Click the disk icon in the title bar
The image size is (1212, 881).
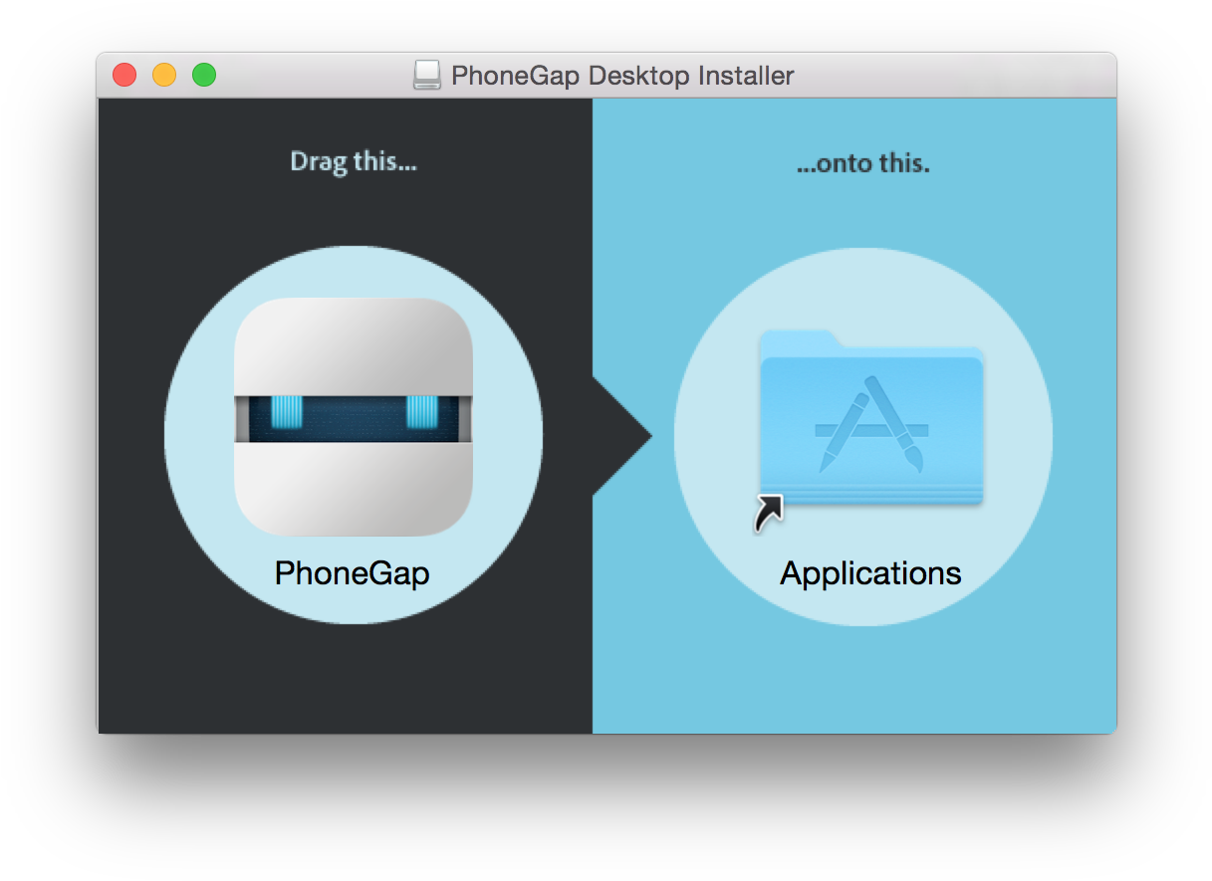[x=427, y=75]
